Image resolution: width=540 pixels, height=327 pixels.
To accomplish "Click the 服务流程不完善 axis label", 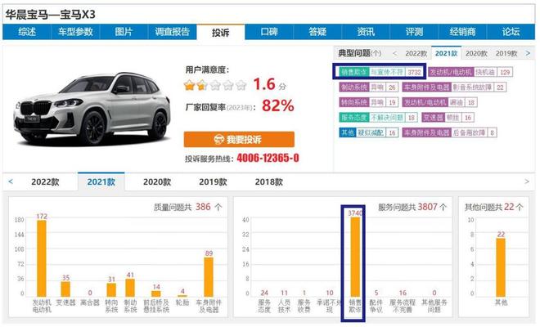I will coord(403,306).
